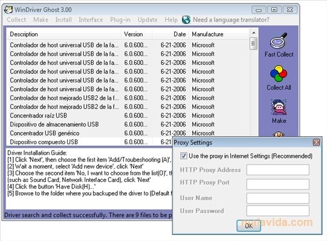This screenshot has width=327, height=241.
Task: Close the Proxy Settings dialog
Action: pyautogui.click(x=316, y=142)
